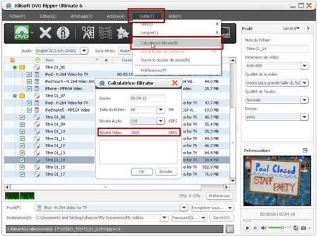
Task: Click the Durée field in dialog
Action: coord(147,98)
